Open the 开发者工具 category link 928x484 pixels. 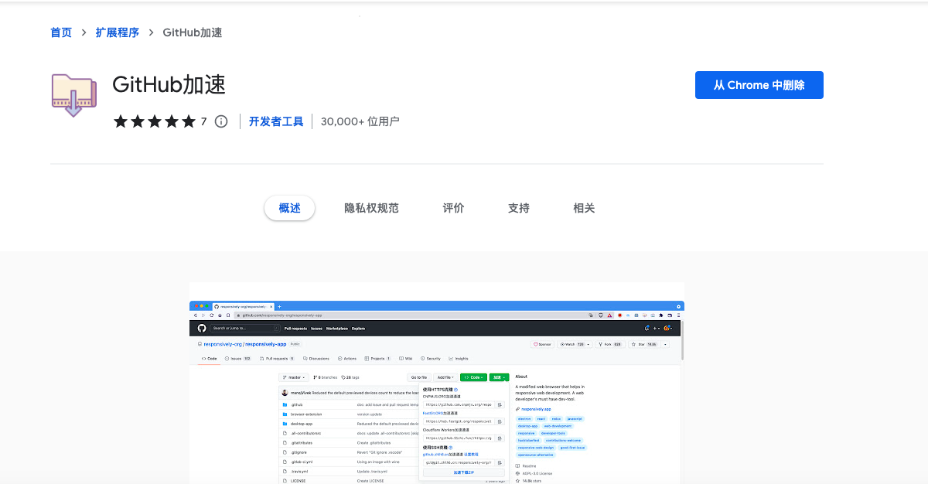pyautogui.click(x=276, y=121)
